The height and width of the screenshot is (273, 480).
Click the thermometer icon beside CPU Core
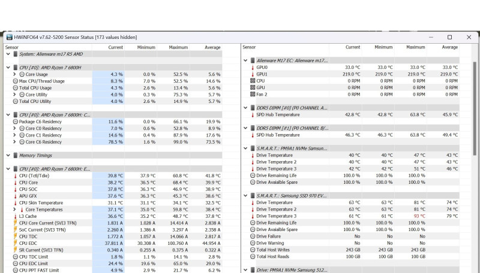coord(16,183)
